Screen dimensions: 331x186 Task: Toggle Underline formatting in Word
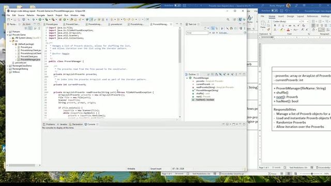pos(283,25)
